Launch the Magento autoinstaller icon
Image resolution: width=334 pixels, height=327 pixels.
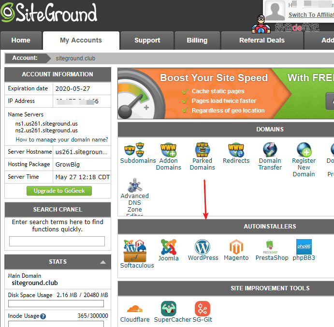pos(236,247)
